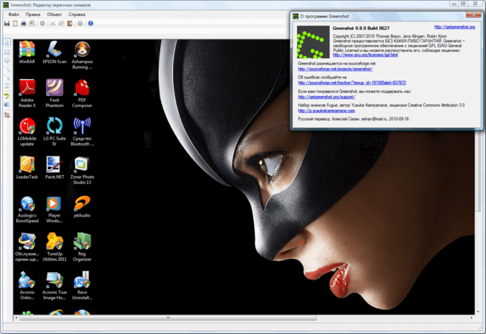Screen dimensions: 486x334
Task: Click the Russian translation credit line
Action: tap(353, 119)
